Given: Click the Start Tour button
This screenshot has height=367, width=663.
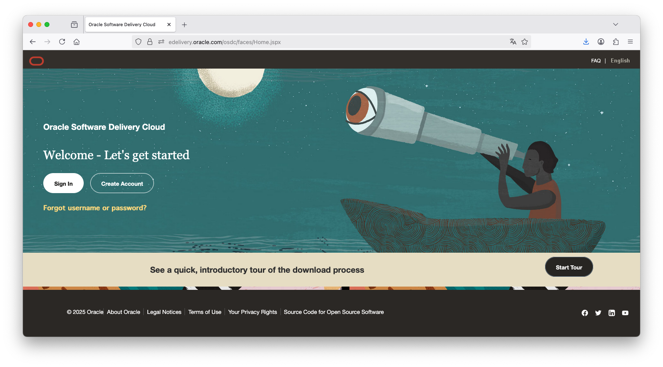Looking at the screenshot, I should click(569, 267).
